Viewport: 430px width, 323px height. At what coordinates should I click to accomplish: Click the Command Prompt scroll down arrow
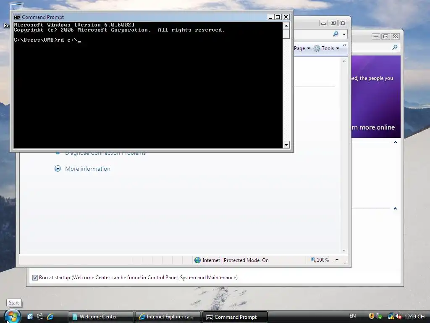tap(286, 145)
